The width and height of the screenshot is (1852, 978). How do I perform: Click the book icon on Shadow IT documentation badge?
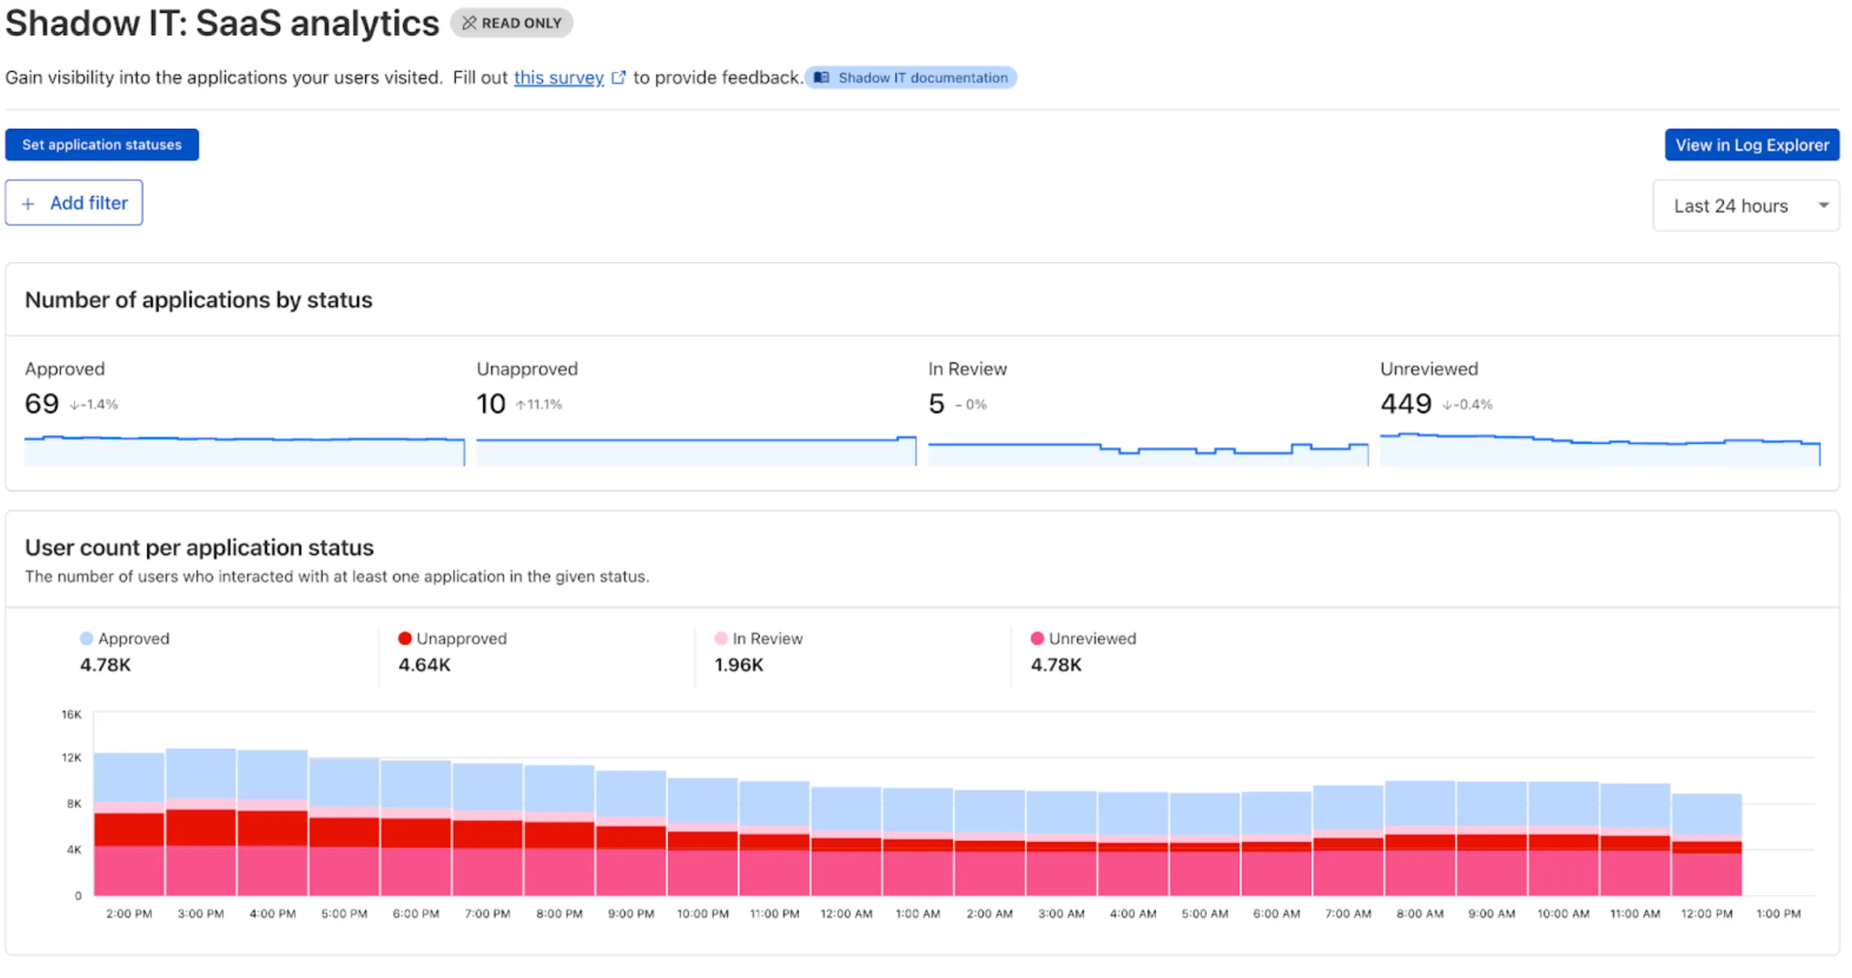pyautogui.click(x=822, y=77)
